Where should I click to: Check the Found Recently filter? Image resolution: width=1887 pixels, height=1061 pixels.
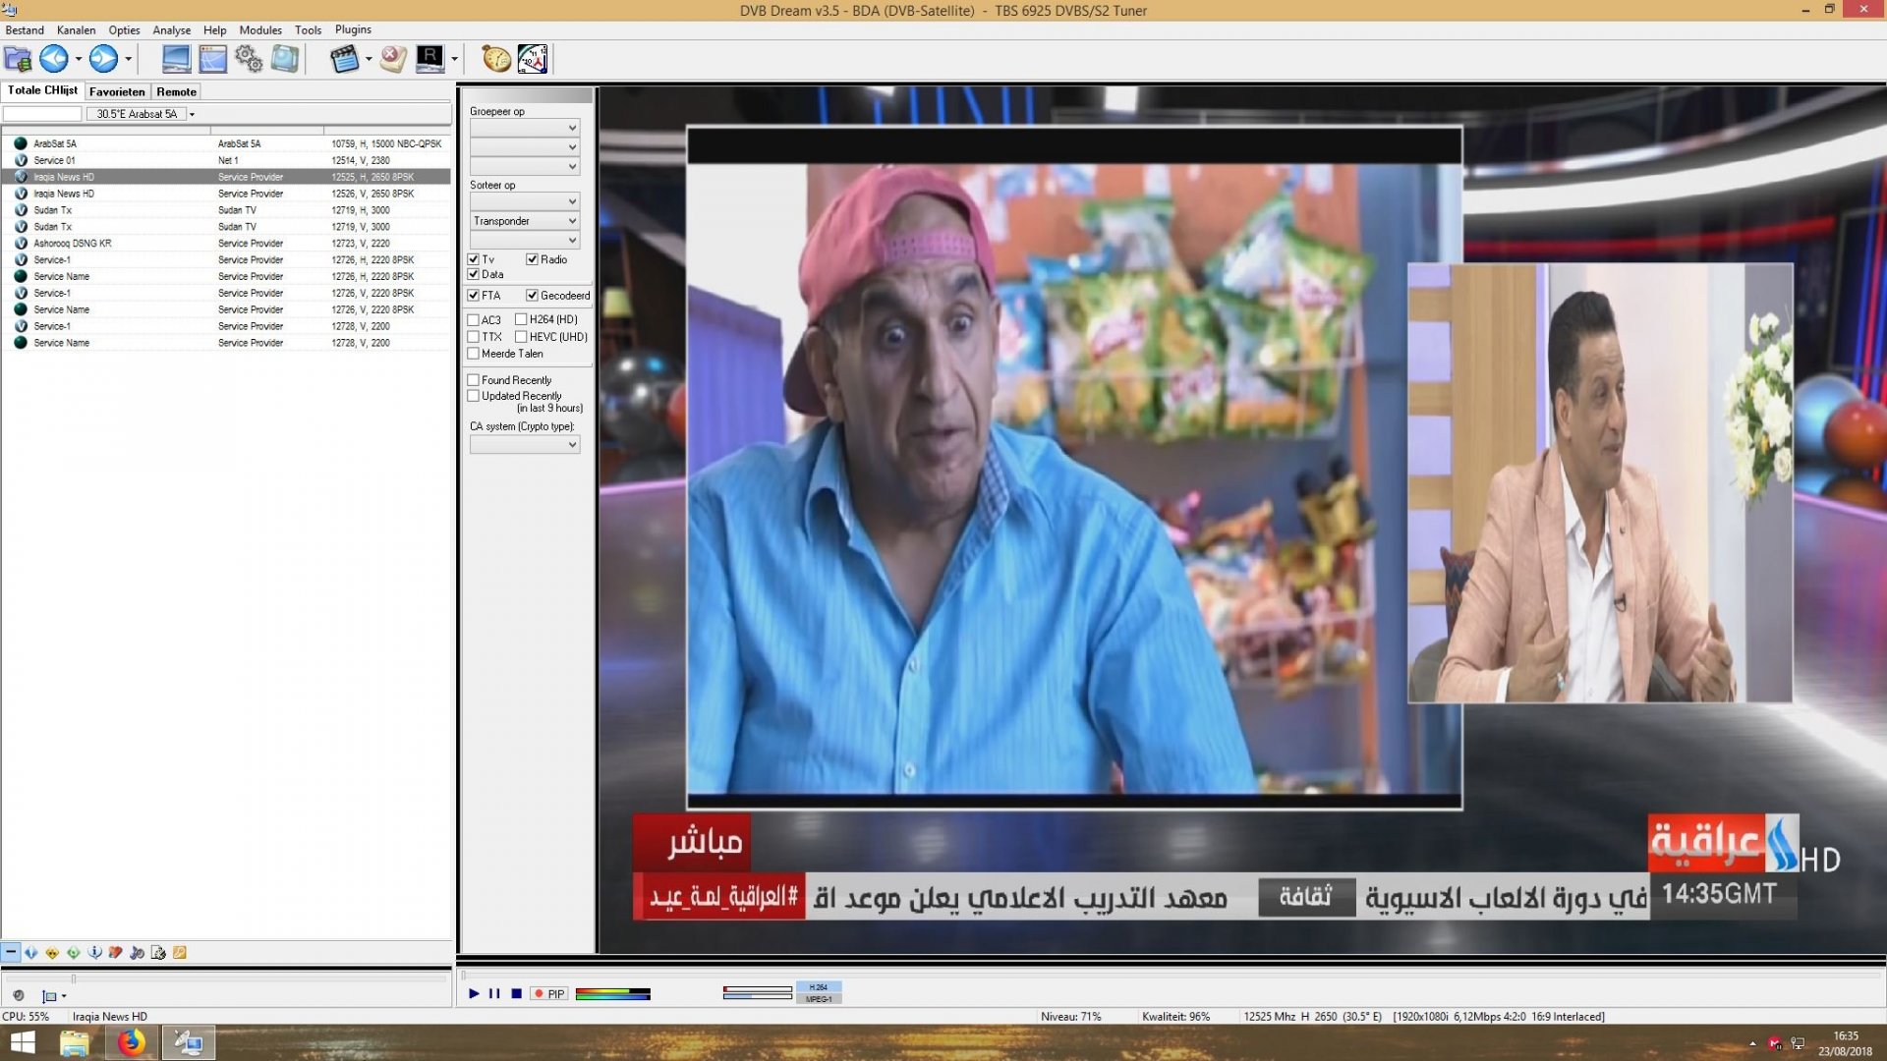473,379
